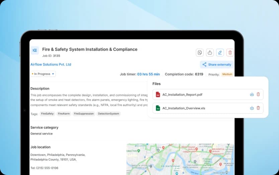The image size is (279, 175).
Task: Click the Downtown, Philadelphia address line
Action: point(58,155)
